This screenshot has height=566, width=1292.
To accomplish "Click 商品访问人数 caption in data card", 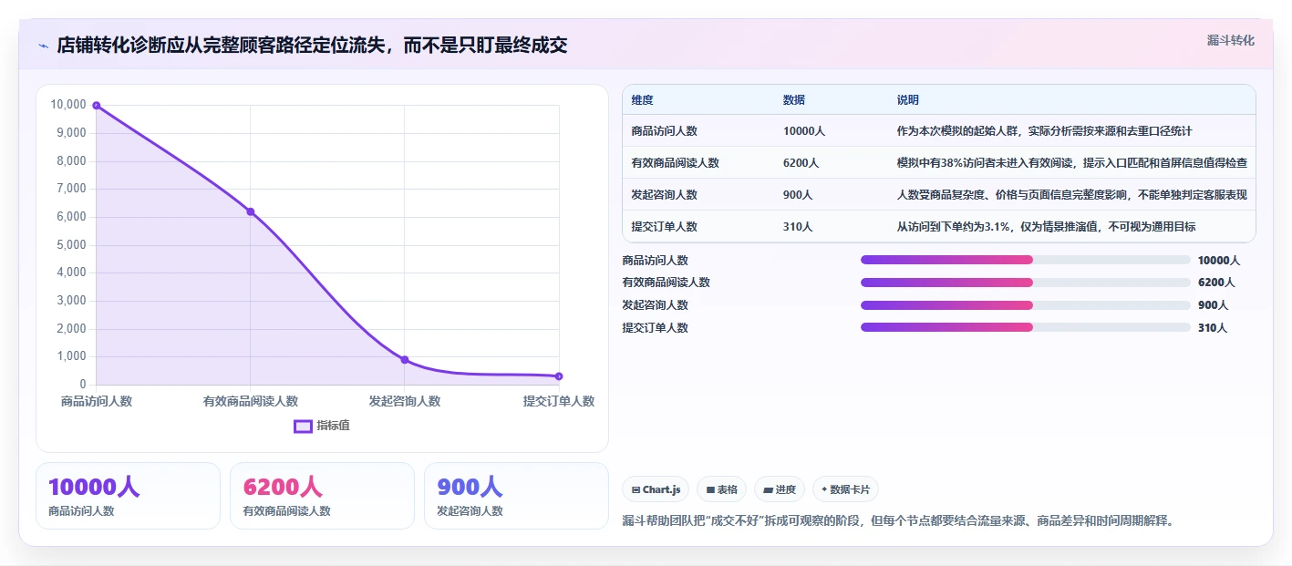I will tap(81, 511).
